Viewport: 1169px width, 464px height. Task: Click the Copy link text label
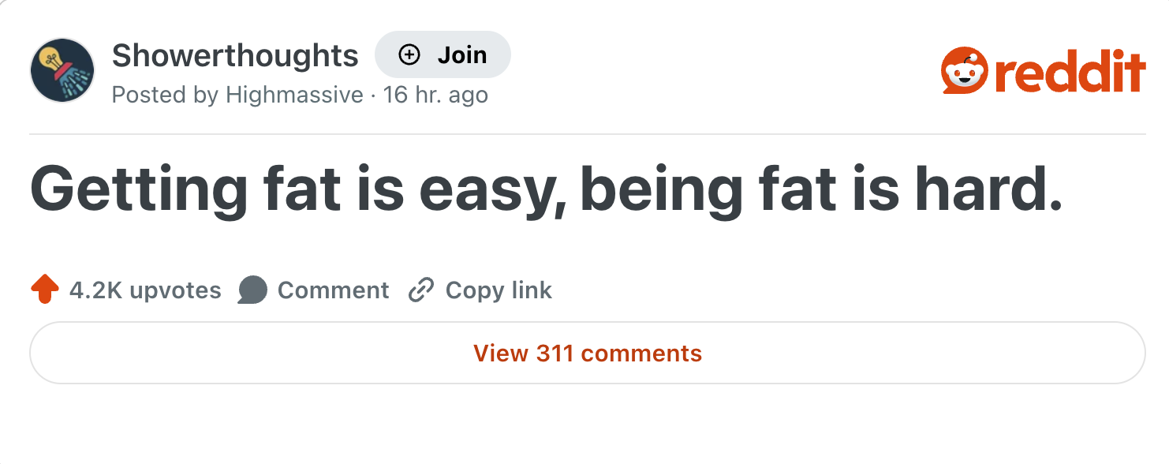click(x=499, y=290)
